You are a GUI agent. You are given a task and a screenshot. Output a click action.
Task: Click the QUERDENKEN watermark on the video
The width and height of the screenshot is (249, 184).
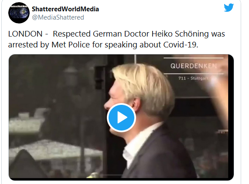point(194,66)
